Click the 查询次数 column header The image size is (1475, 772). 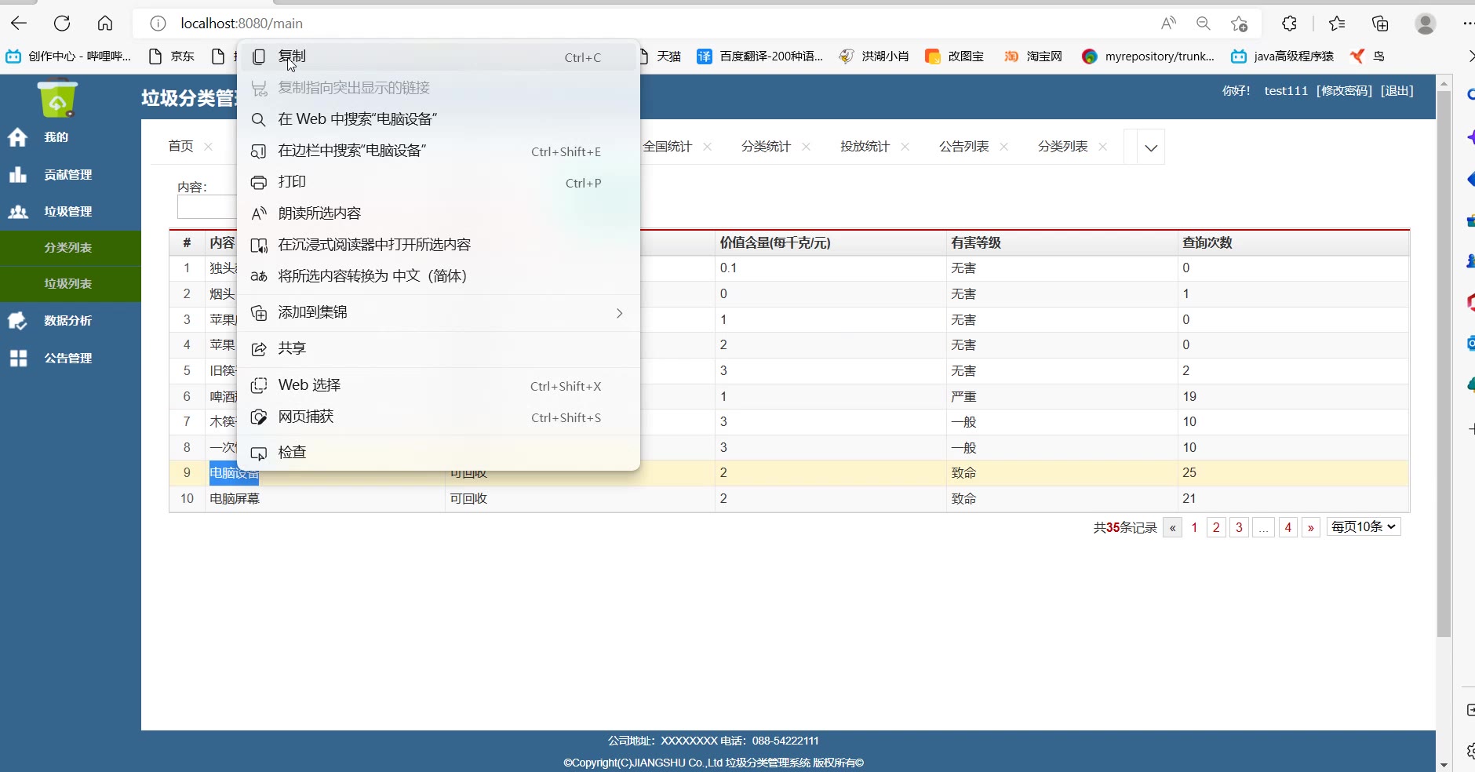1294,243
